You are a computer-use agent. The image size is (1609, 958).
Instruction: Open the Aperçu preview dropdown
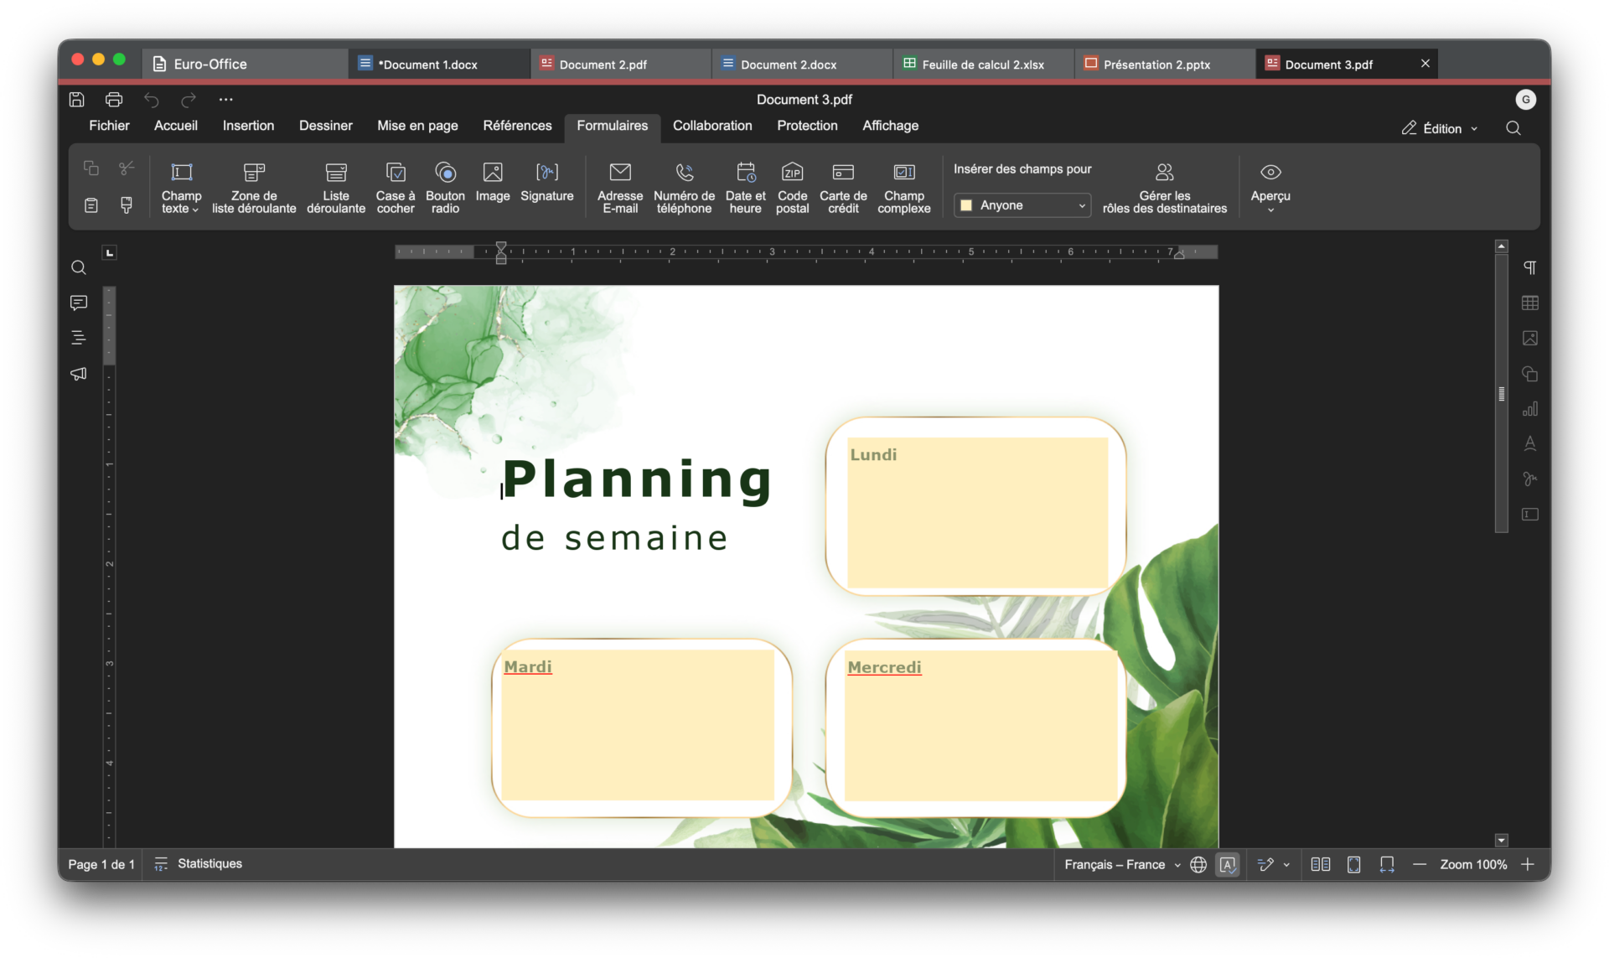click(1270, 188)
